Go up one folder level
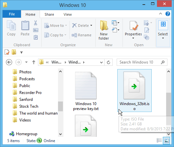The height and width of the screenshot is (147, 174). pyautogui.click(x=34, y=62)
